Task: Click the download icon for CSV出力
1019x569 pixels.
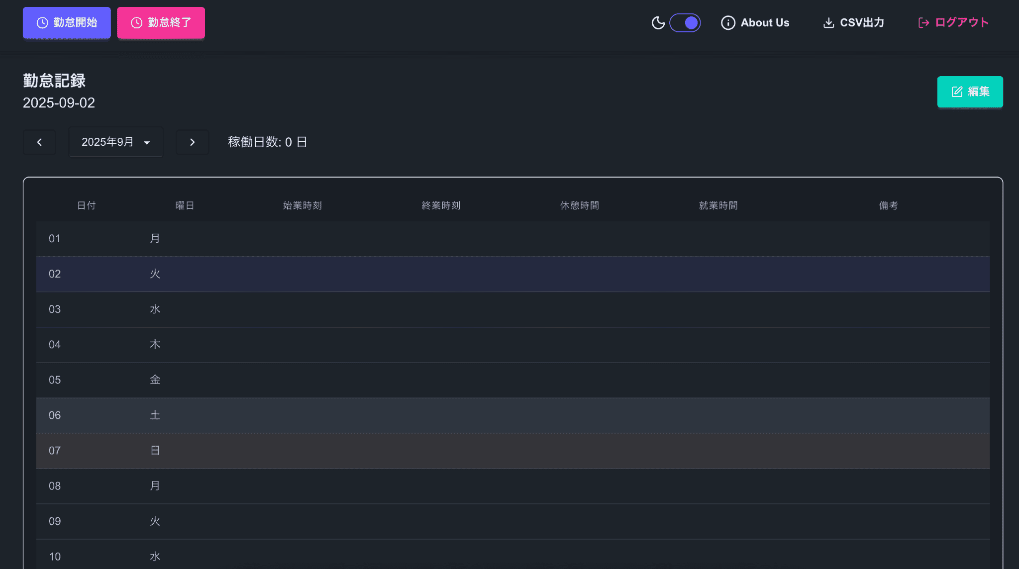Action: pos(828,22)
